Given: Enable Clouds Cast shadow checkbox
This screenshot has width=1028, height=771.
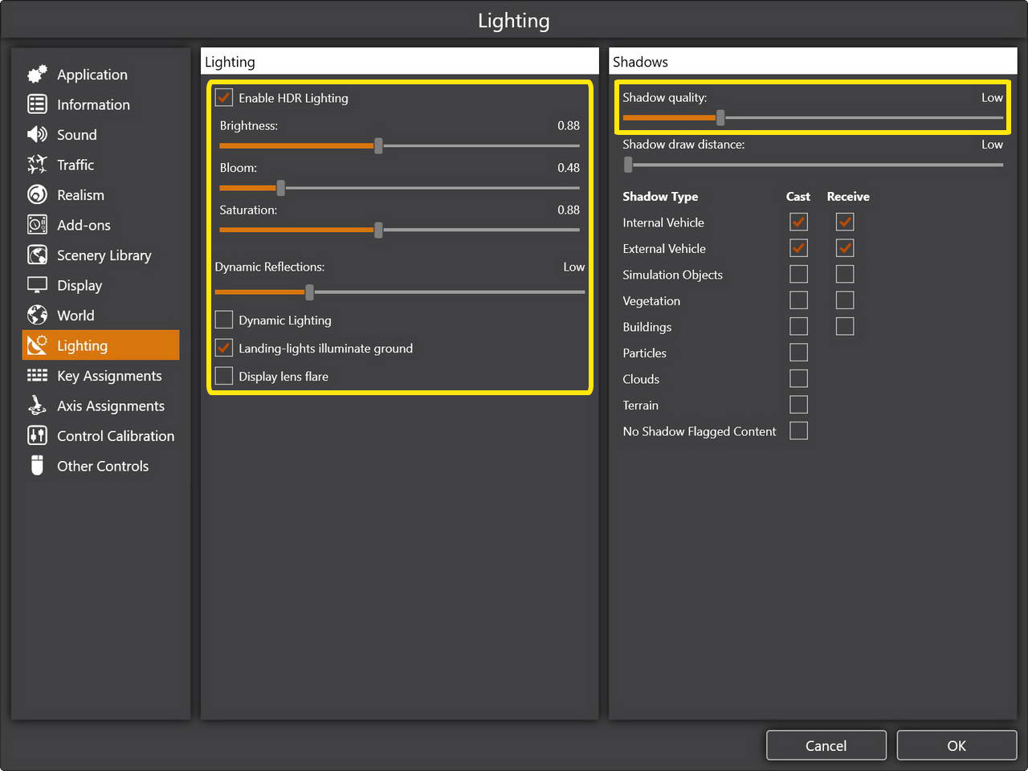Looking at the screenshot, I should [798, 379].
